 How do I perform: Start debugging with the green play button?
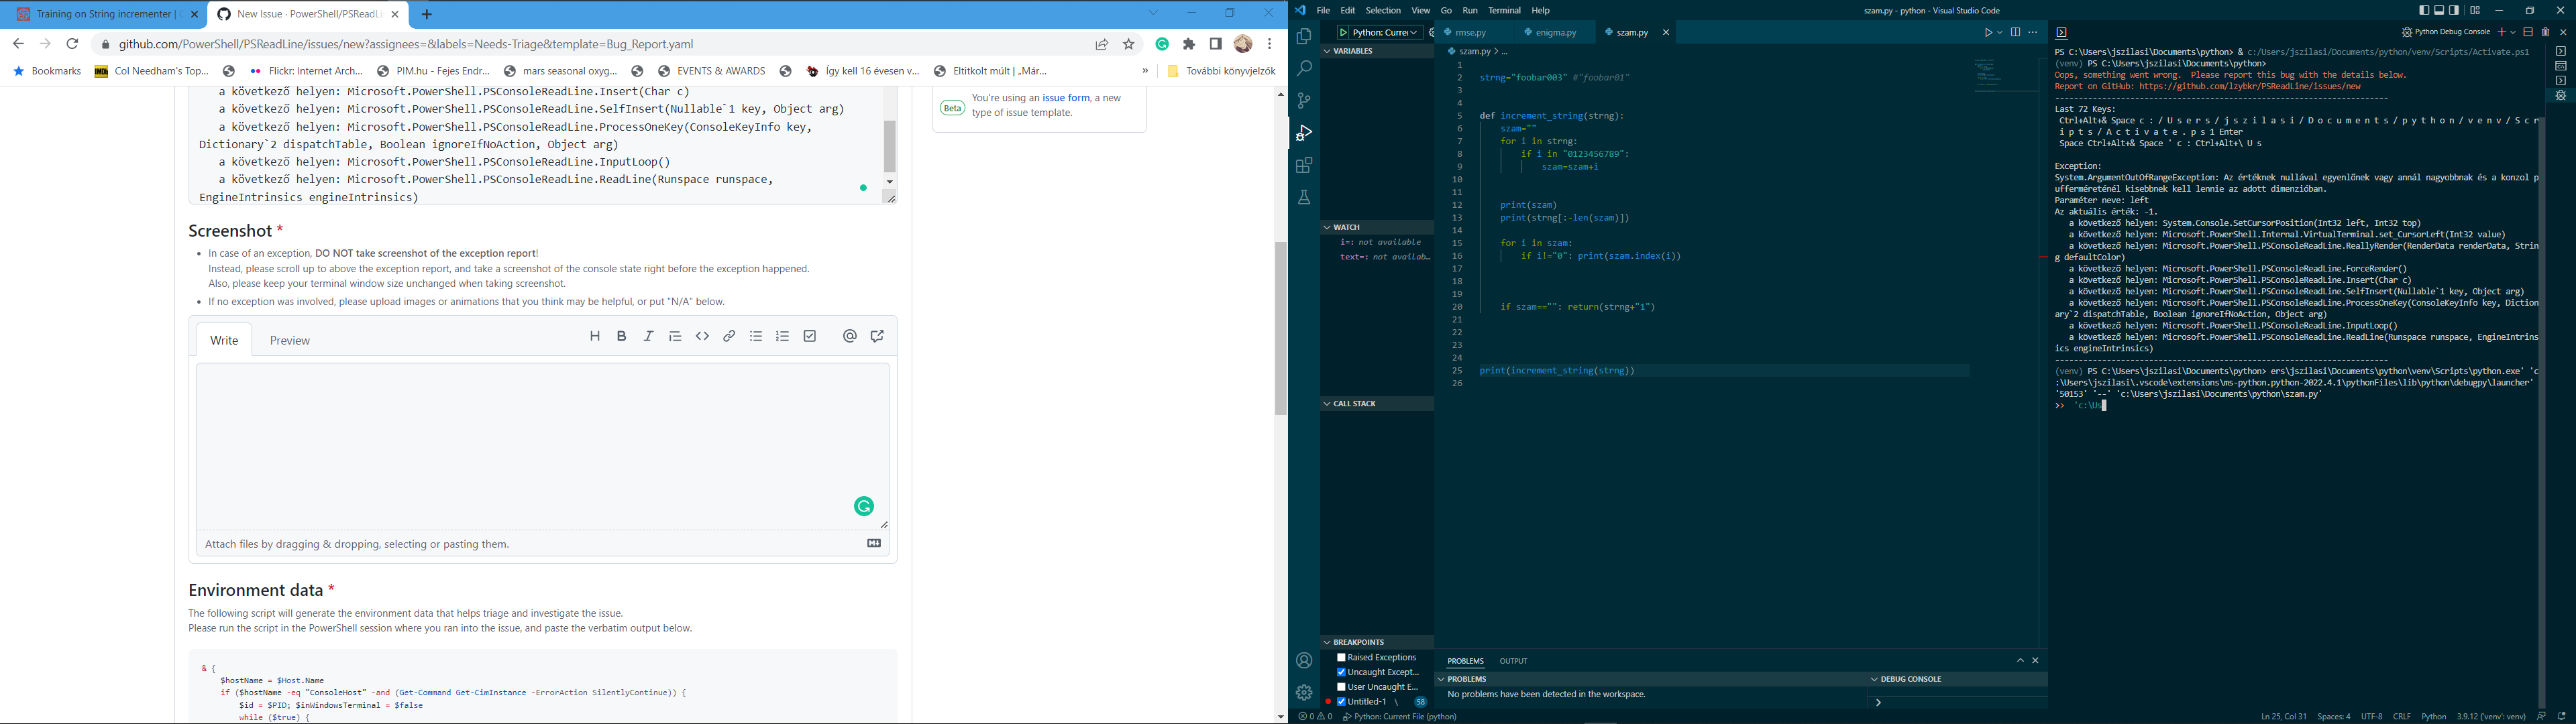pyautogui.click(x=1344, y=33)
